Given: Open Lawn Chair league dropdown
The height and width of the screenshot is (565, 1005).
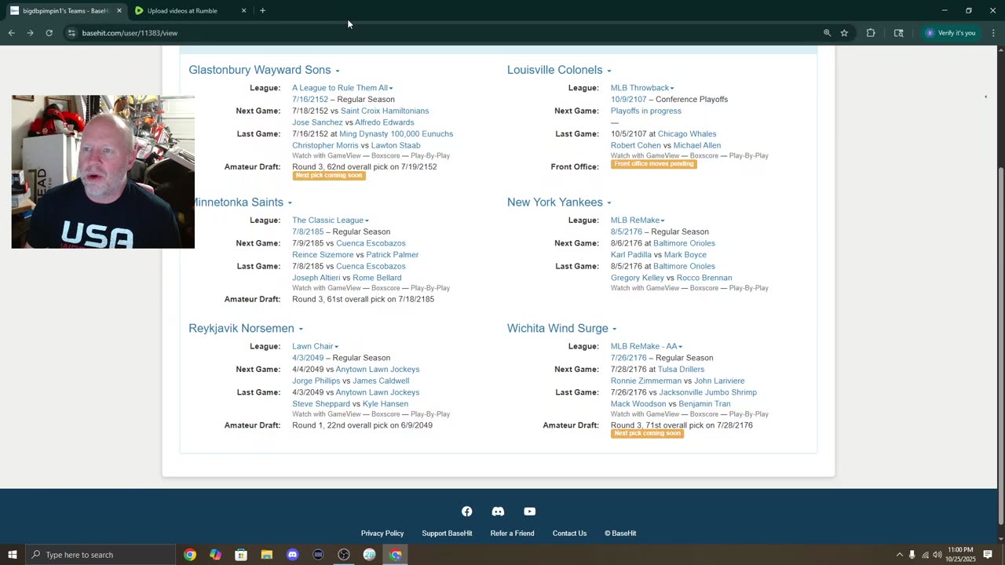Looking at the screenshot, I should tap(316, 346).
